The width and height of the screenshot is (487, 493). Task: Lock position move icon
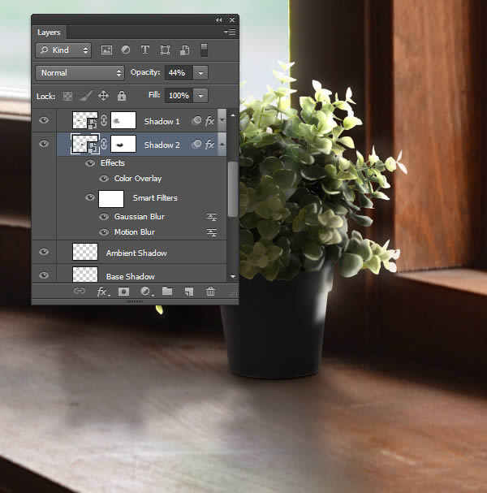point(103,96)
